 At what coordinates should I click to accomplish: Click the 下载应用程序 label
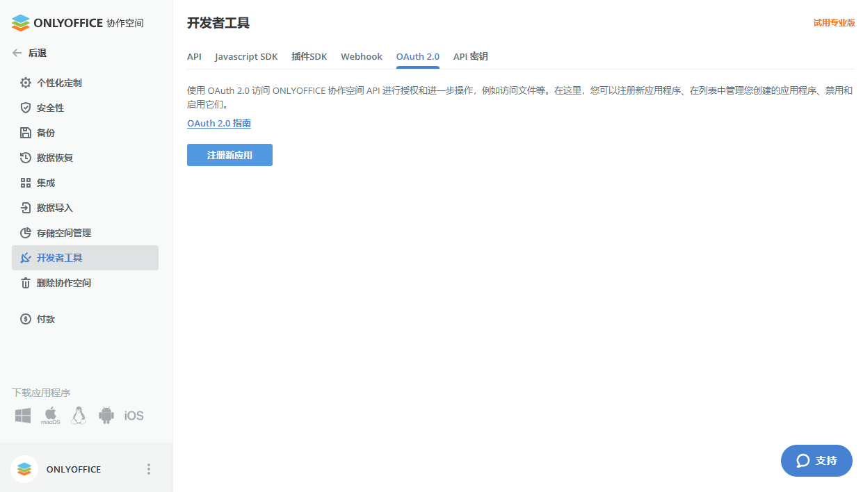point(41,393)
